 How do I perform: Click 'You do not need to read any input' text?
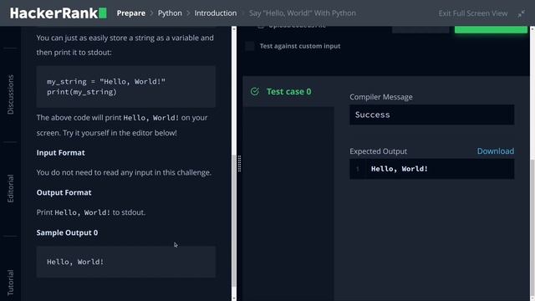click(124, 173)
